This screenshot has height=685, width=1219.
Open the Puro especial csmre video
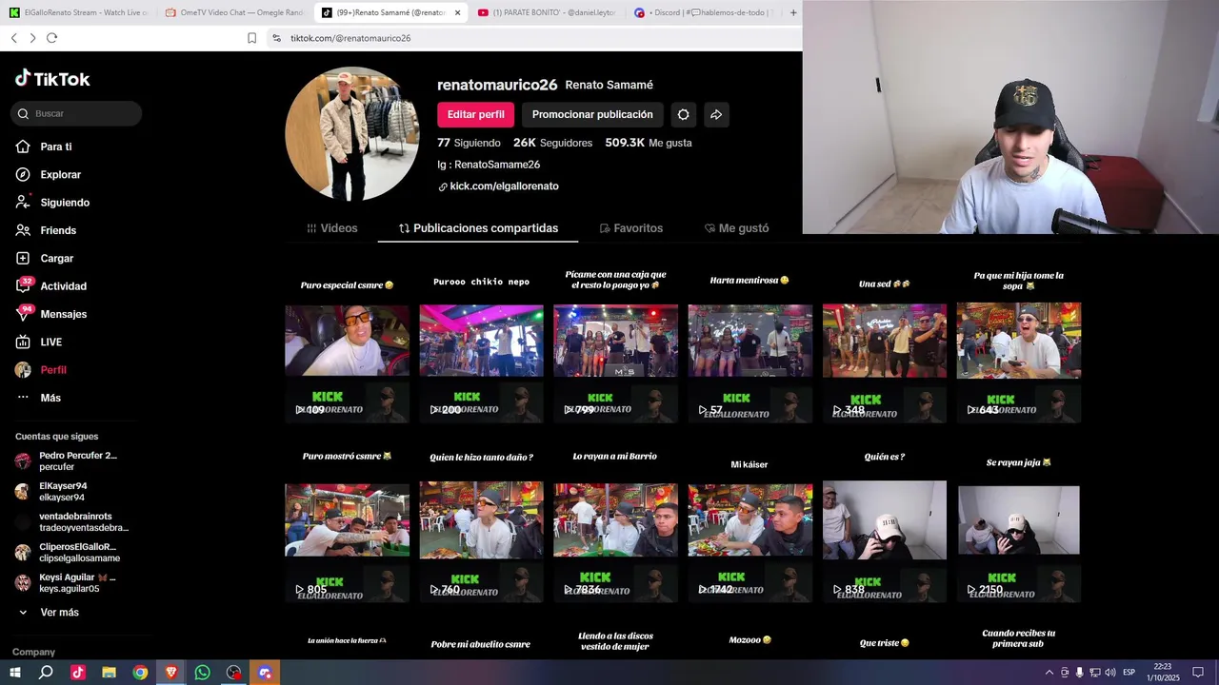(x=347, y=342)
